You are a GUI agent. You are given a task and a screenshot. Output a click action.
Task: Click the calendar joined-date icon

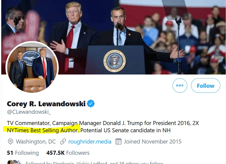click(118, 142)
